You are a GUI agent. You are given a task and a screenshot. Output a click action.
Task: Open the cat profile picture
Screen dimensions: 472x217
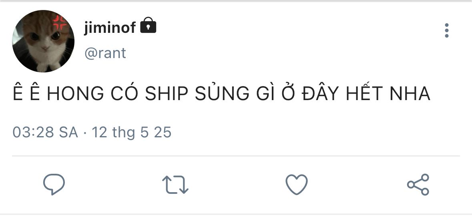tap(43, 41)
